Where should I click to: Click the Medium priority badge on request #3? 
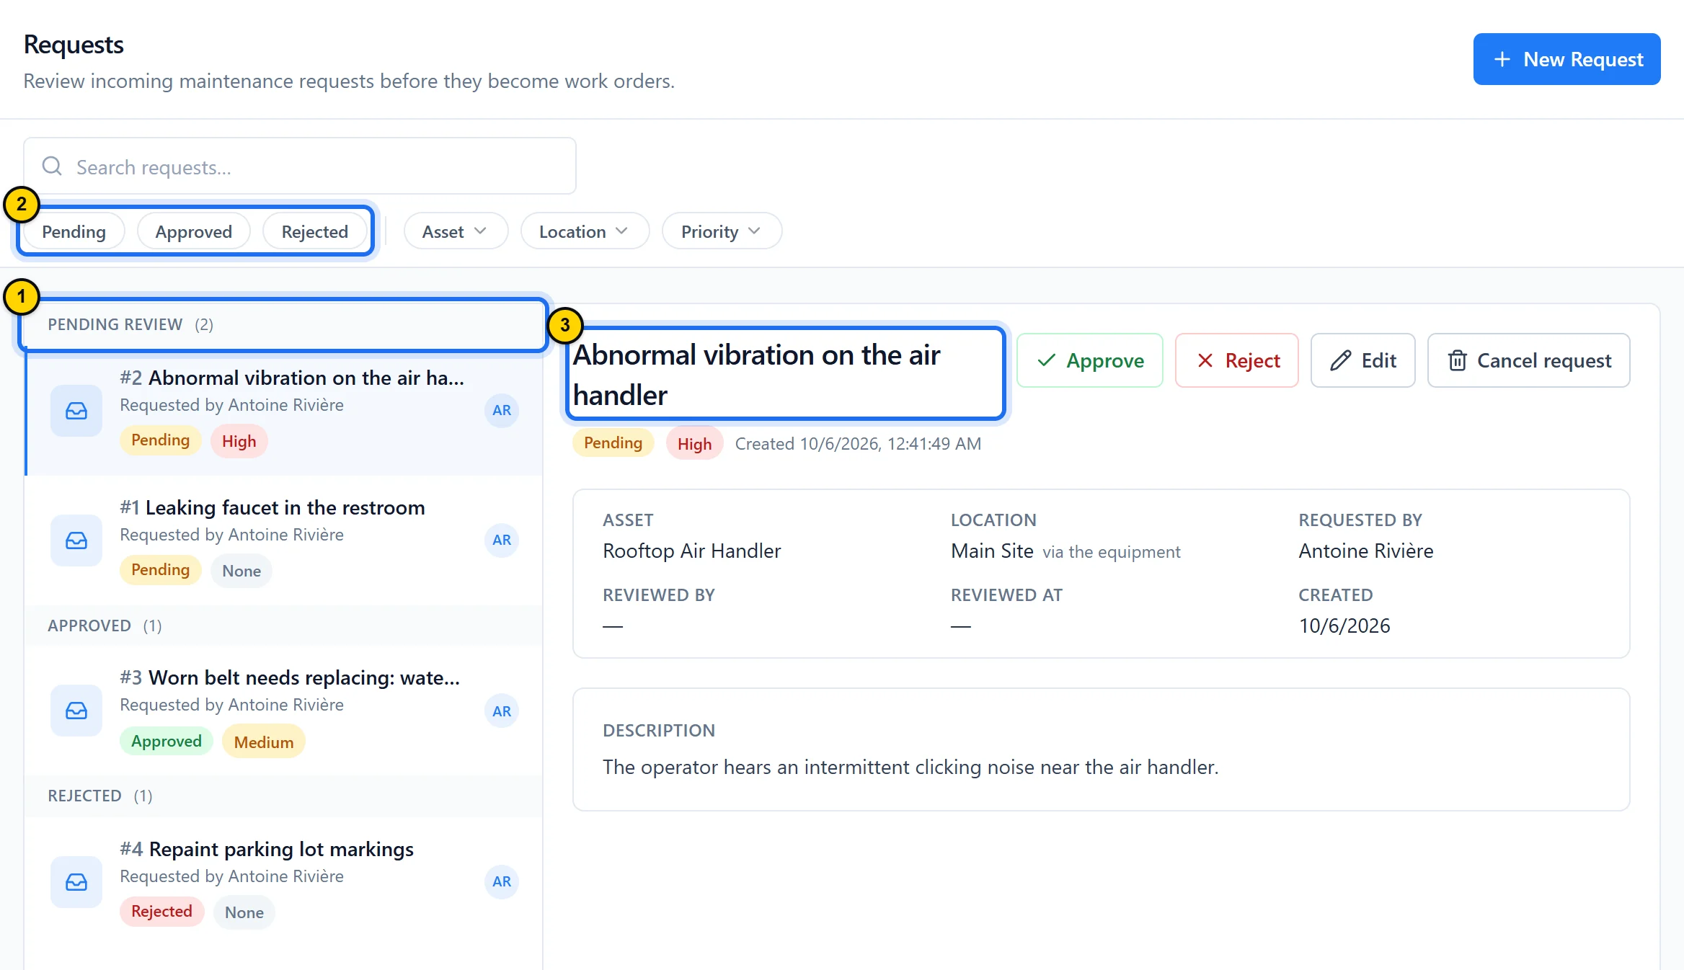[x=264, y=742]
